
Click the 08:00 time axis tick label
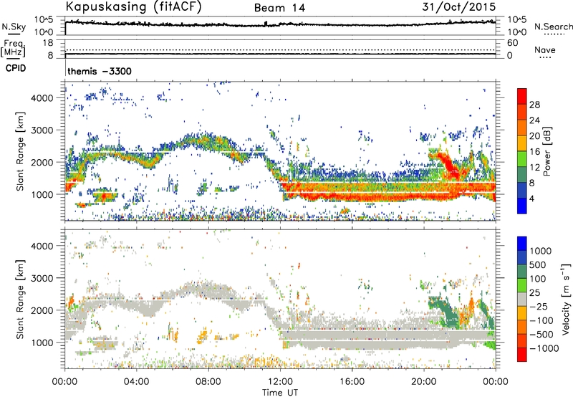tap(208, 382)
